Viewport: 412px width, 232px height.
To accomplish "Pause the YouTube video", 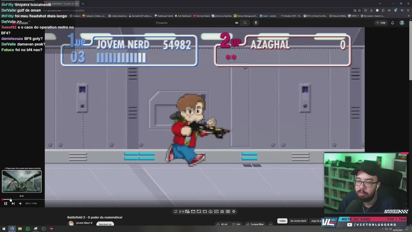I will click(x=5, y=203).
